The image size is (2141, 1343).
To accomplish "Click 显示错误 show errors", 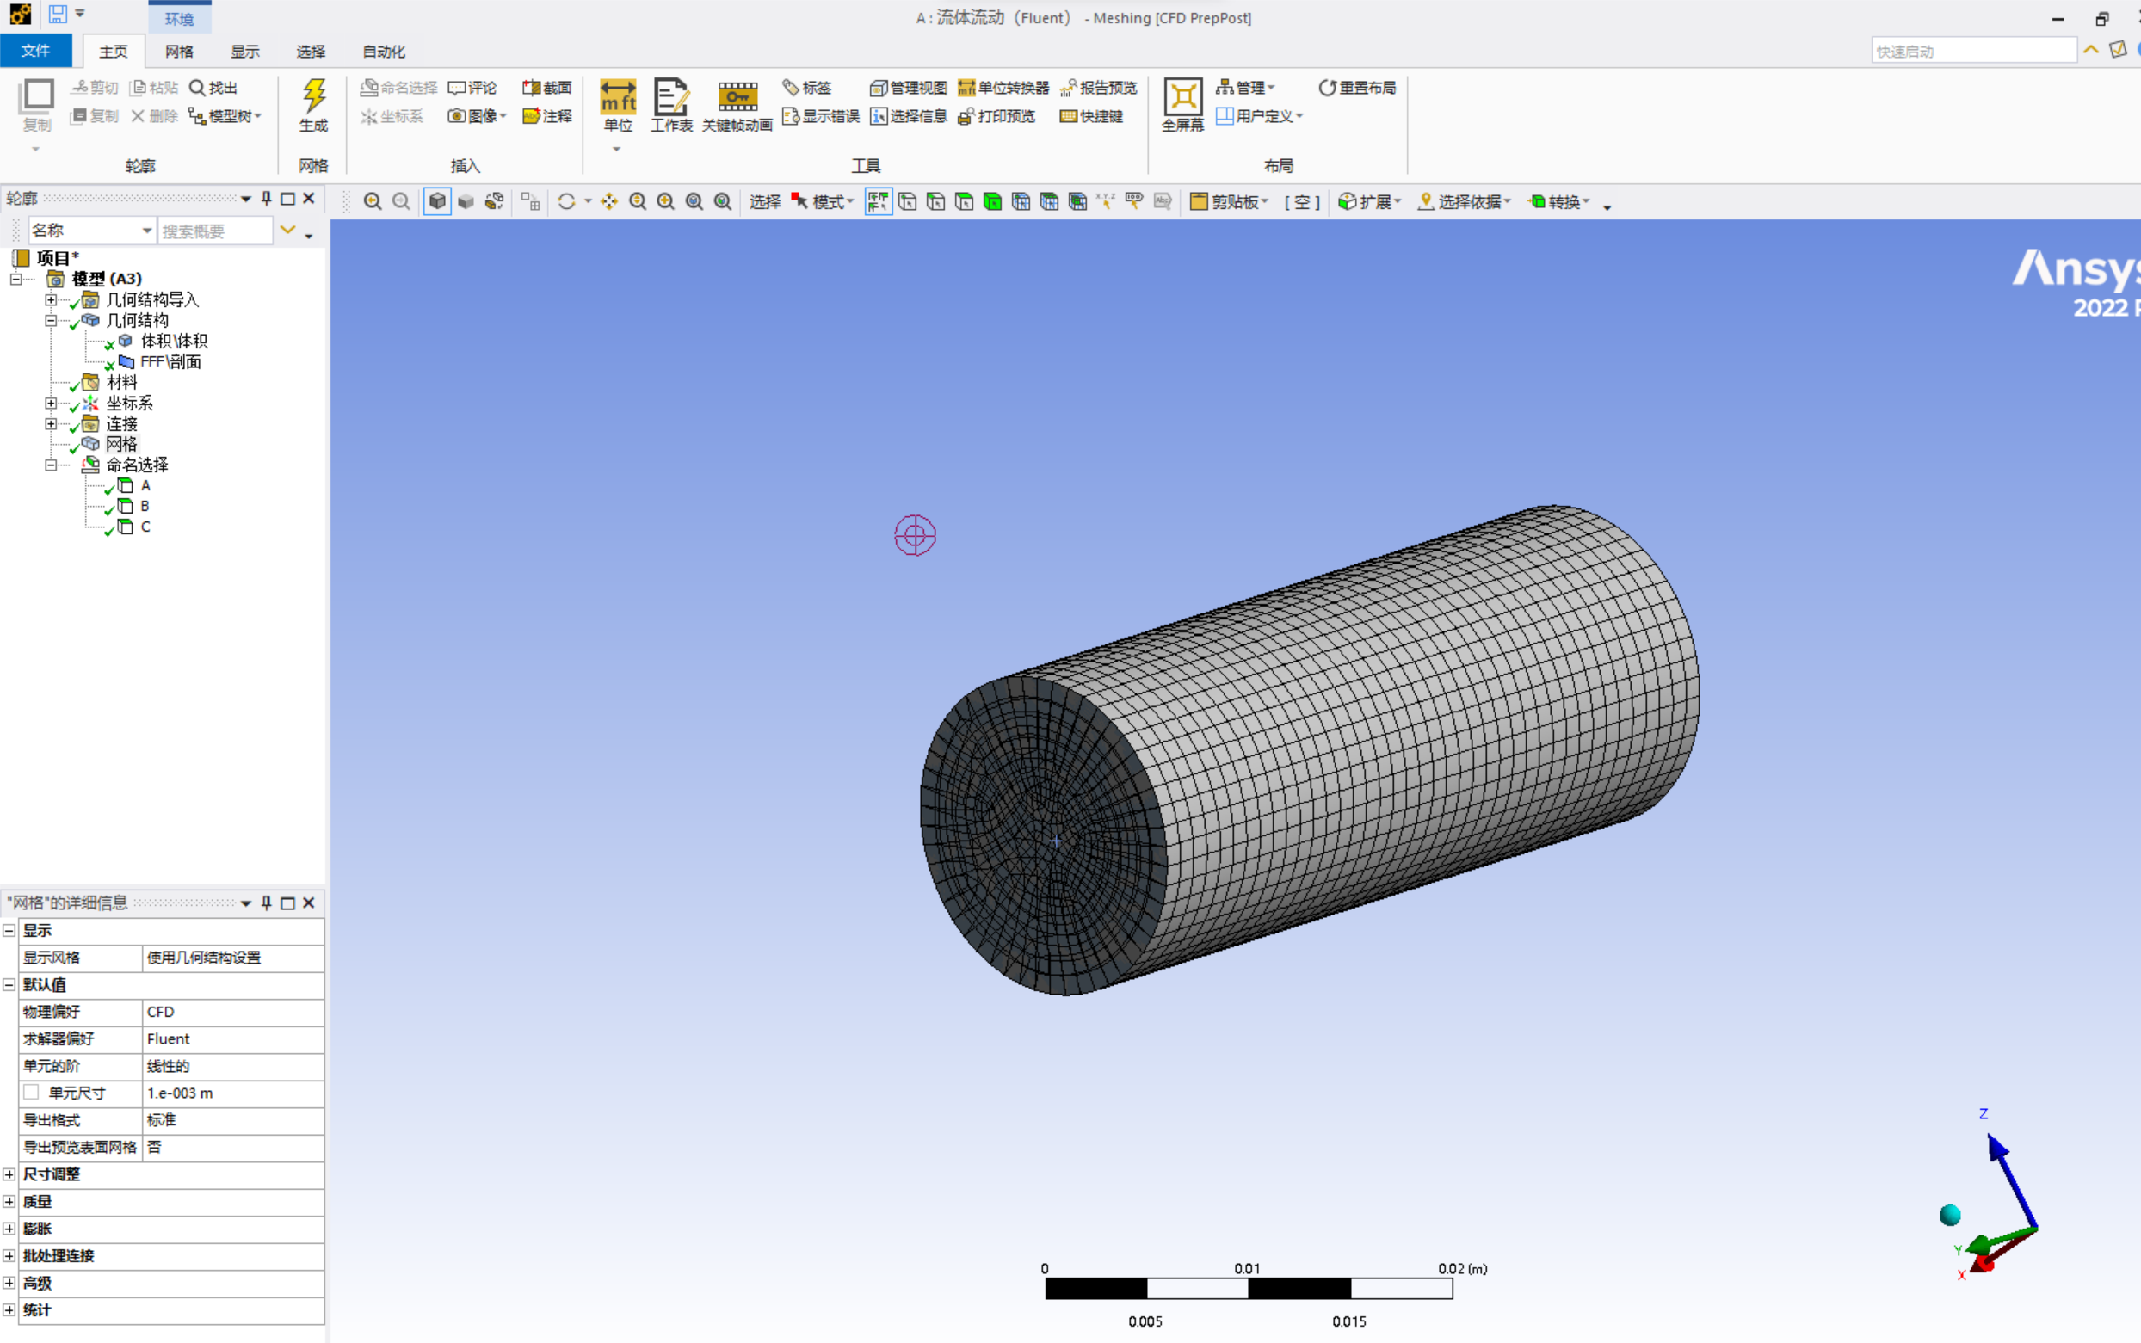I will click(821, 116).
